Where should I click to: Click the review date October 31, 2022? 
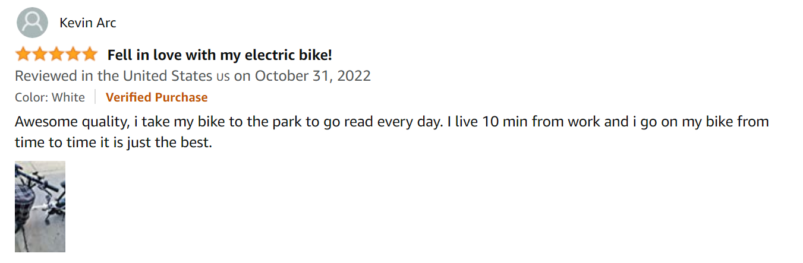click(x=313, y=76)
